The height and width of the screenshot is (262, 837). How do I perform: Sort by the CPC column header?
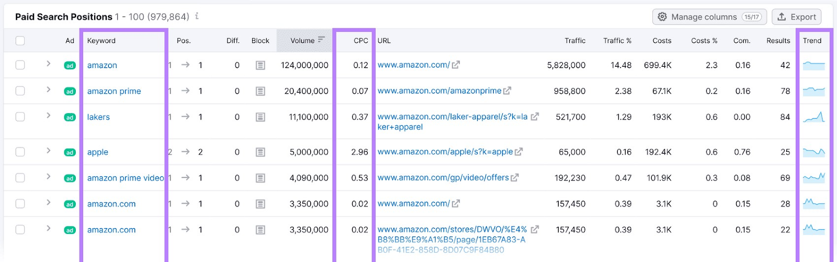[x=360, y=41]
